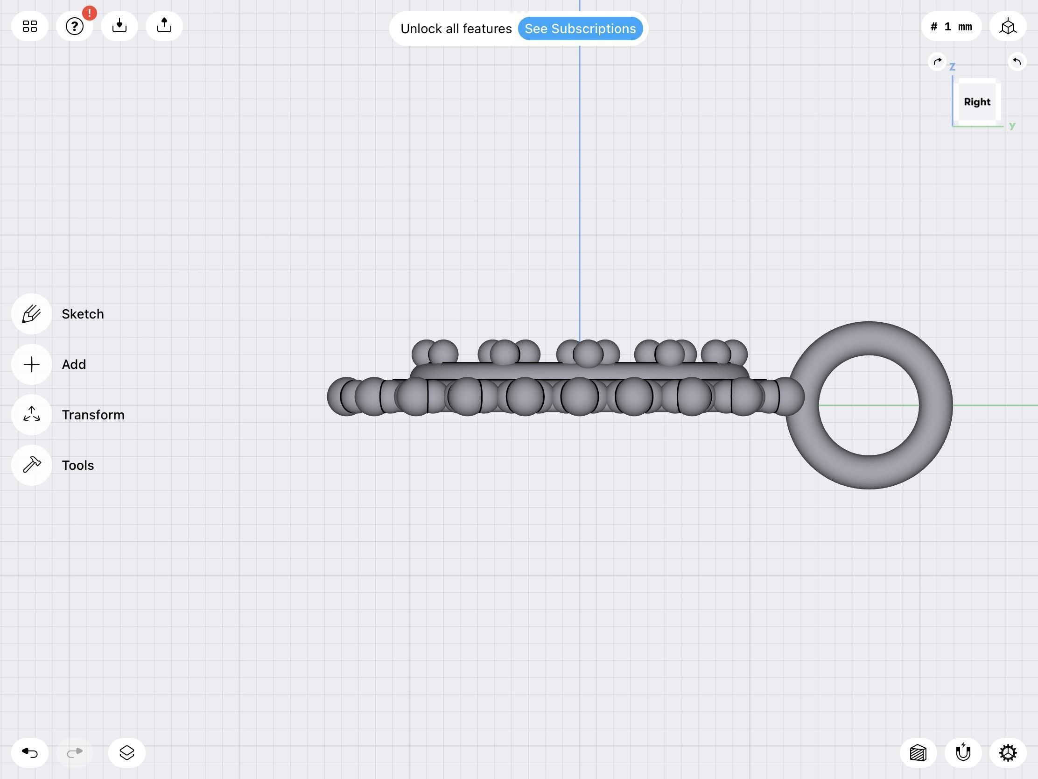
Task: Click the Y axis label on orientation gizmo
Action: [x=1012, y=125]
